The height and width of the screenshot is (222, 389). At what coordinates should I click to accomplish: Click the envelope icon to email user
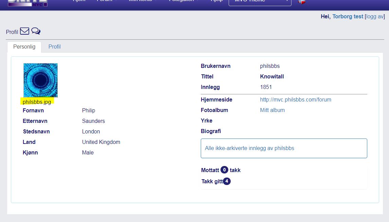(x=24, y=31)
